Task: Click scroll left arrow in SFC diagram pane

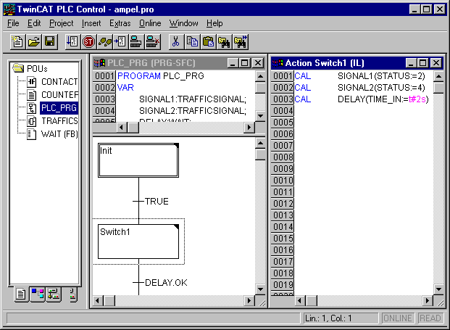Action: 98,301
